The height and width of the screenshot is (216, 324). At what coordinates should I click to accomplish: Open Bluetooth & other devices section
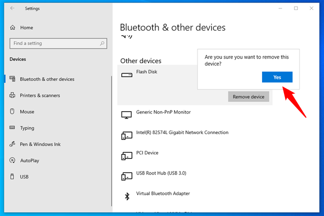coord(47,79)
